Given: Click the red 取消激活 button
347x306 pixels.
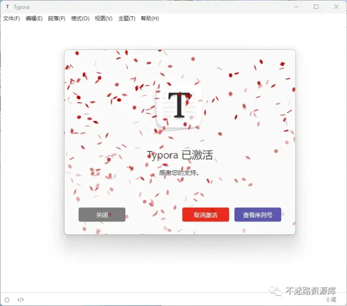Looking at the screenshot, I should tap(206, 215).
